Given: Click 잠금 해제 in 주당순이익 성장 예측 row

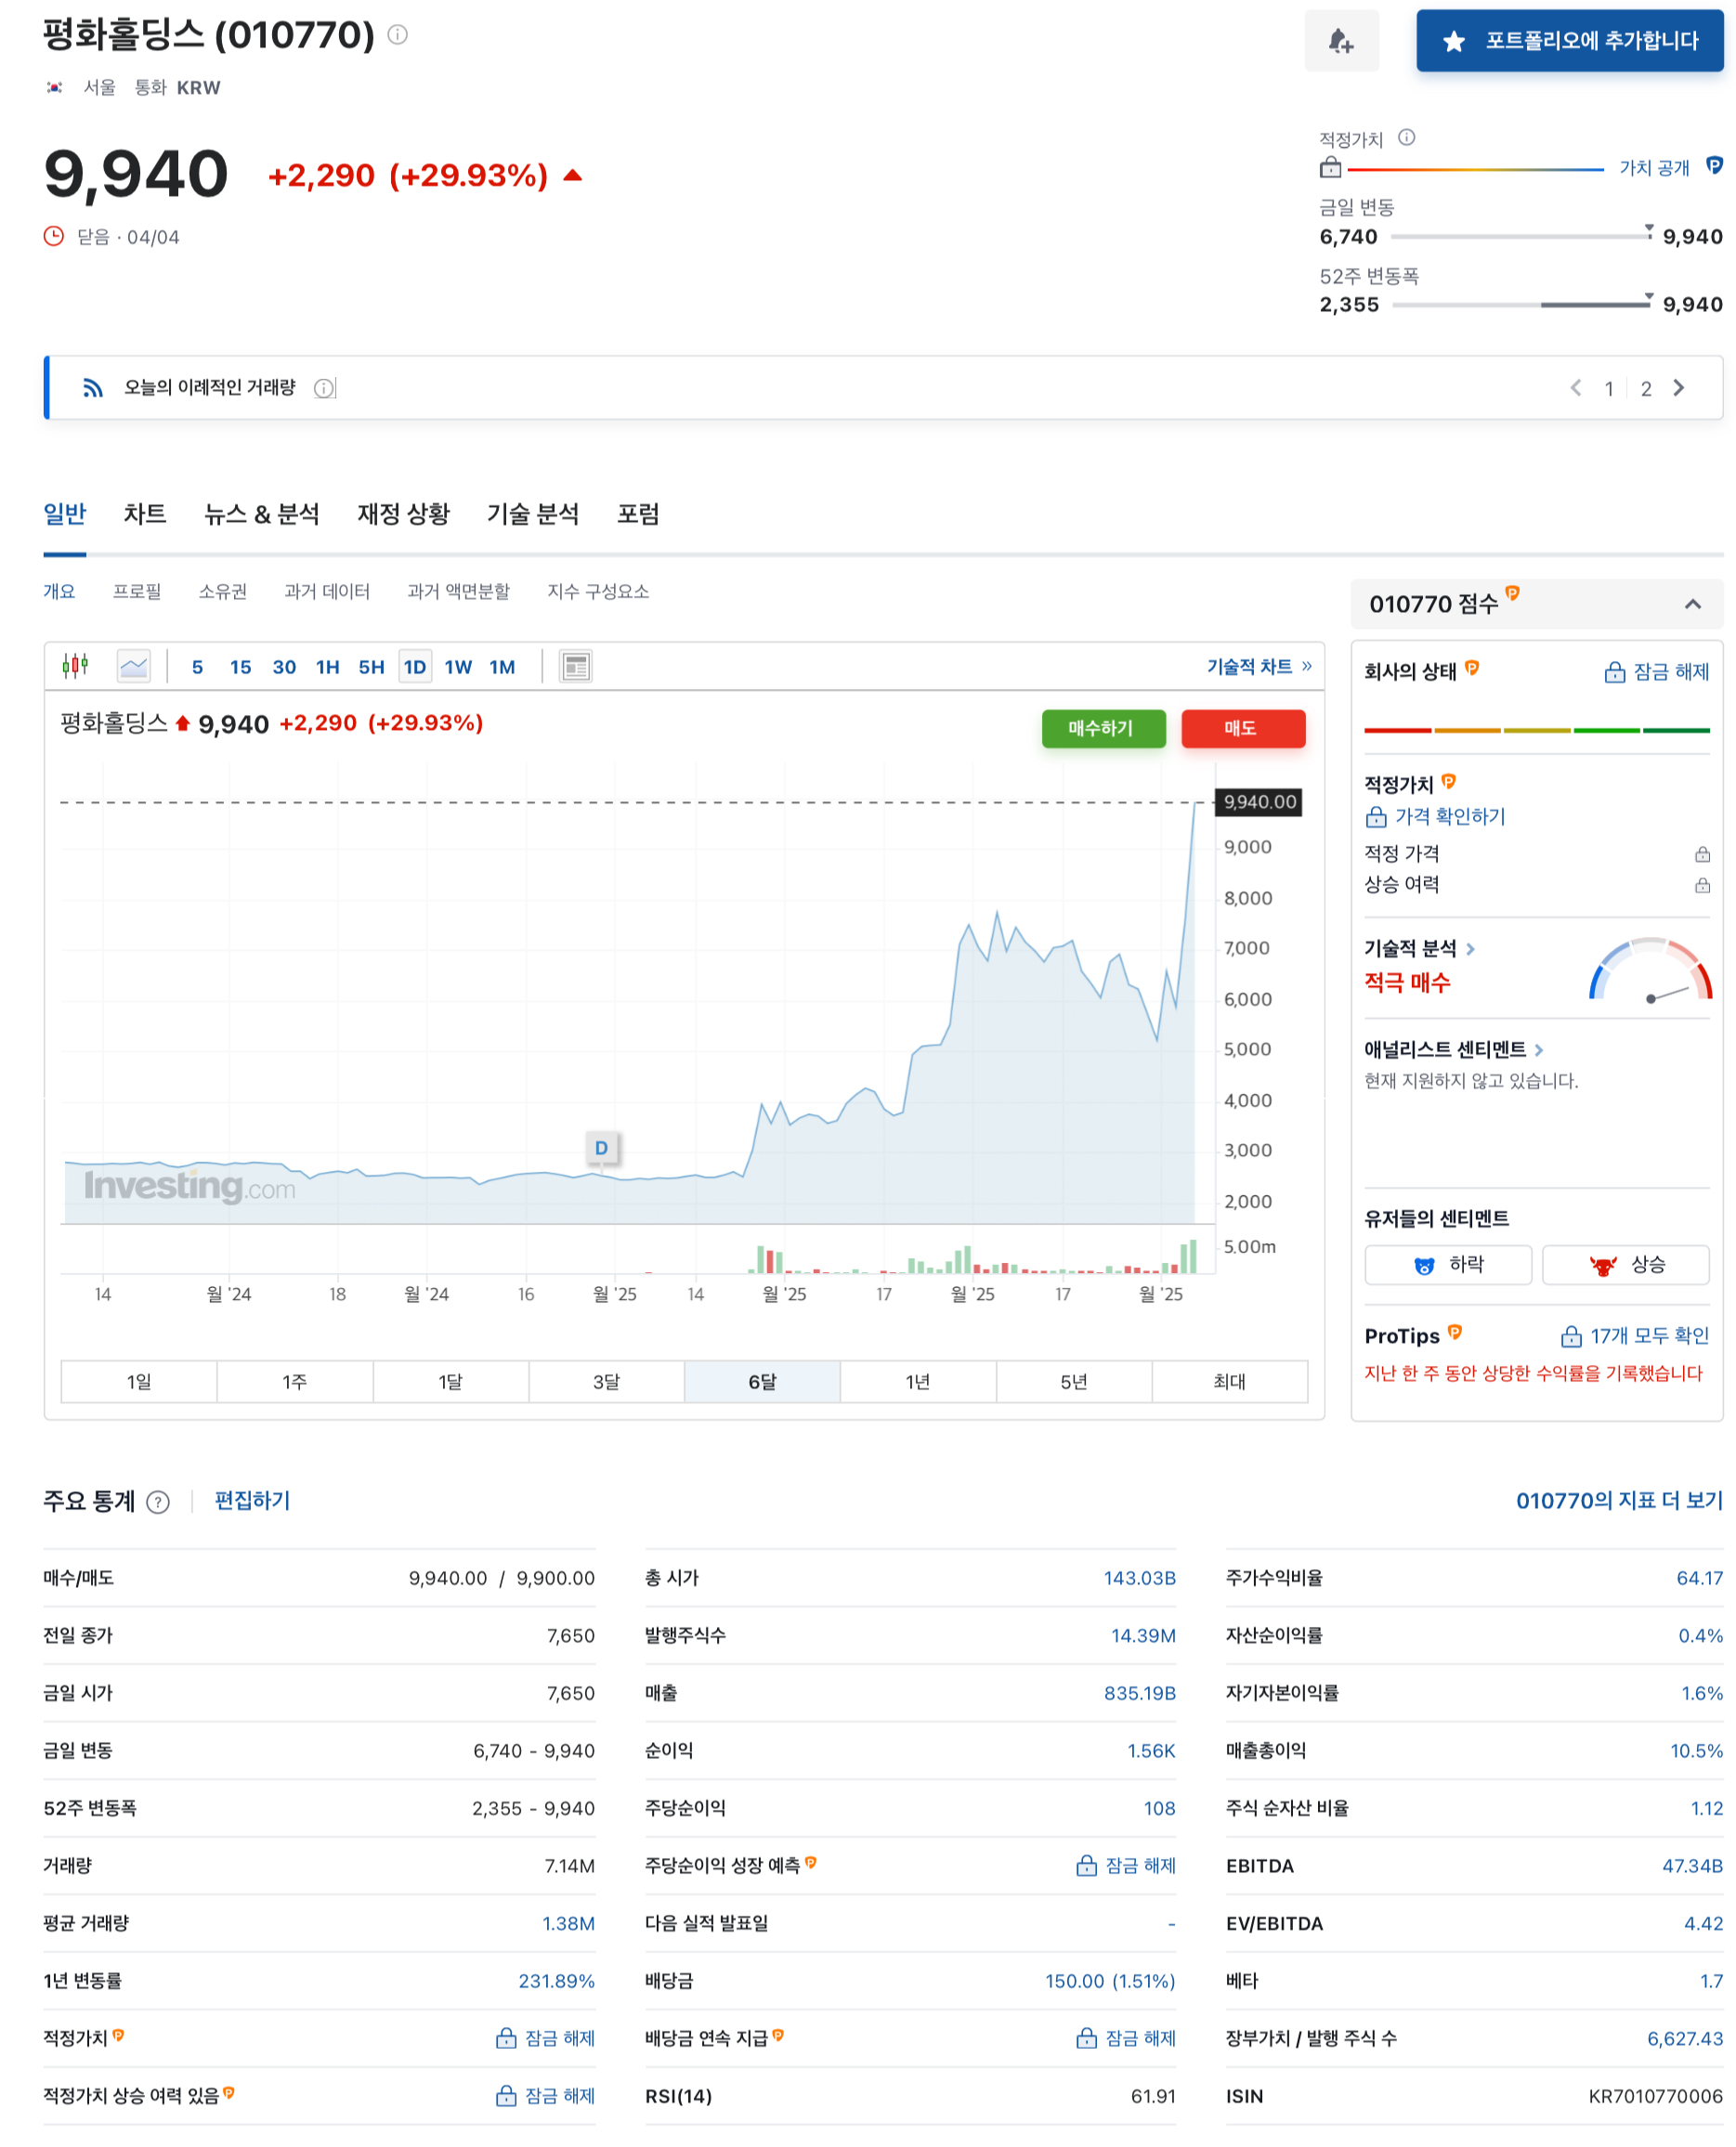Looking at the screenshot, I should [1126, 1865].
